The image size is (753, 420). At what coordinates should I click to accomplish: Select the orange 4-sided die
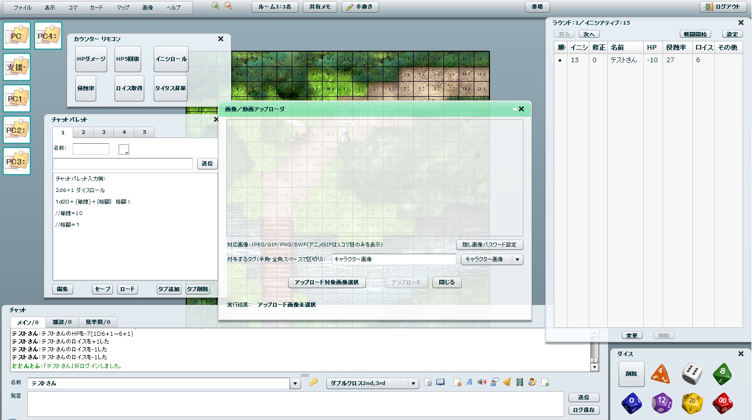(661, 374)
